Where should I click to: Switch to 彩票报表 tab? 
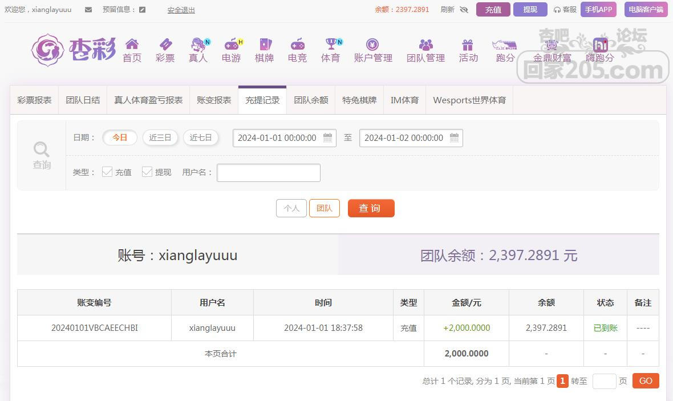34,100
